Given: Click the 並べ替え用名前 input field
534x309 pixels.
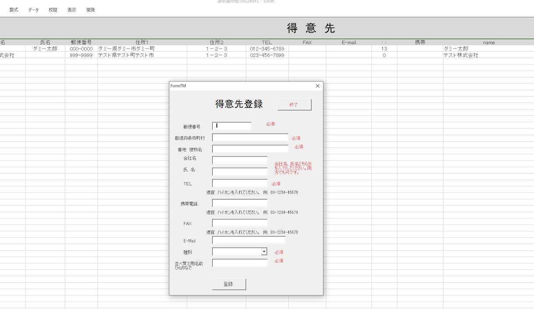Looking at the screenshot, I should coord(240,263).
